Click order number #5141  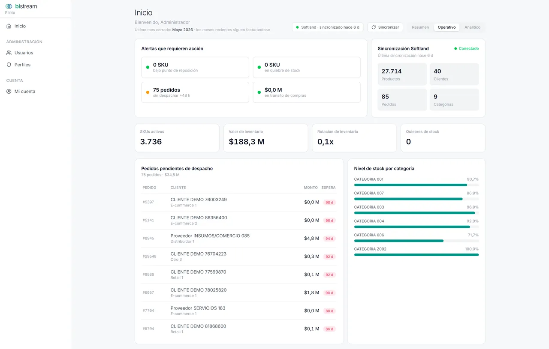[148, 220]
